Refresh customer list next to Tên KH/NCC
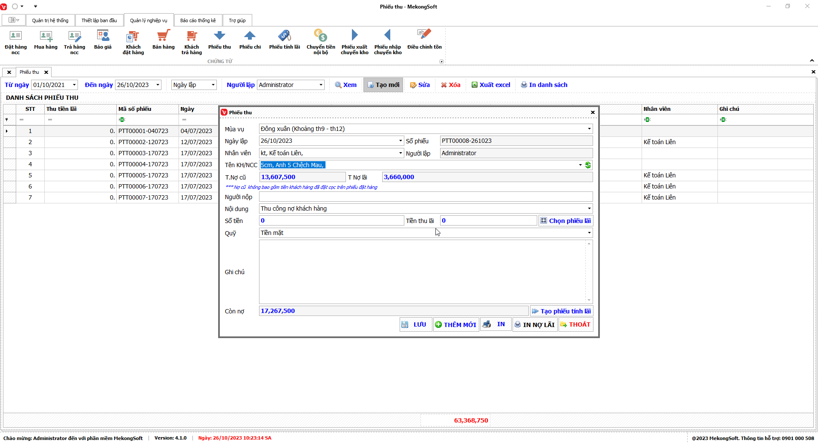This screenshot has height=443, width=818. (x=588, y=165)
